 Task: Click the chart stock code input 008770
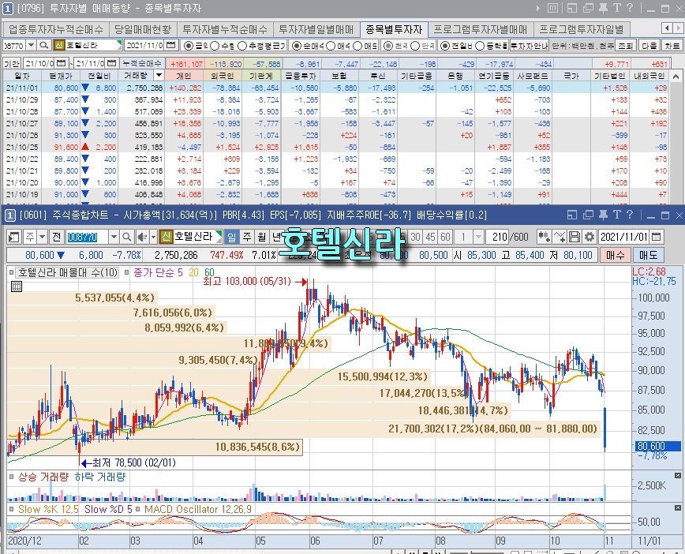click(88, 237)
